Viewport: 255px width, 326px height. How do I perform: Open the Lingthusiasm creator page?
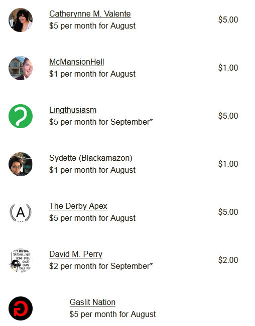click(x=73, y=110)
